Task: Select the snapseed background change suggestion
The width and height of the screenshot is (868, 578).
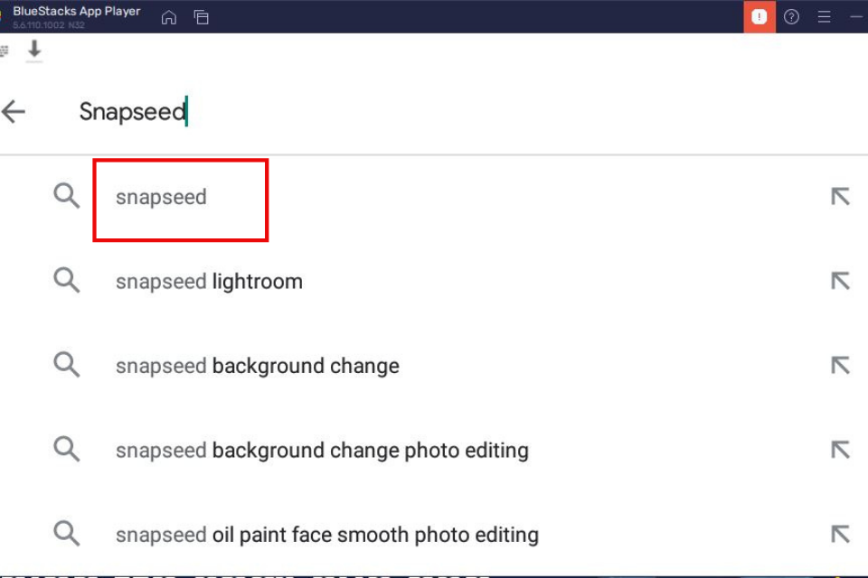Action: click(257, 366)
